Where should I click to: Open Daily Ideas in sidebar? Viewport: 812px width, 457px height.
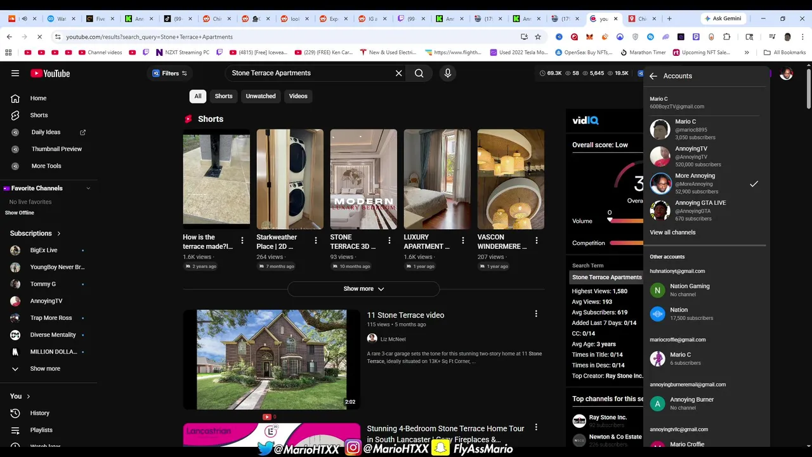[x=46, y=132]
